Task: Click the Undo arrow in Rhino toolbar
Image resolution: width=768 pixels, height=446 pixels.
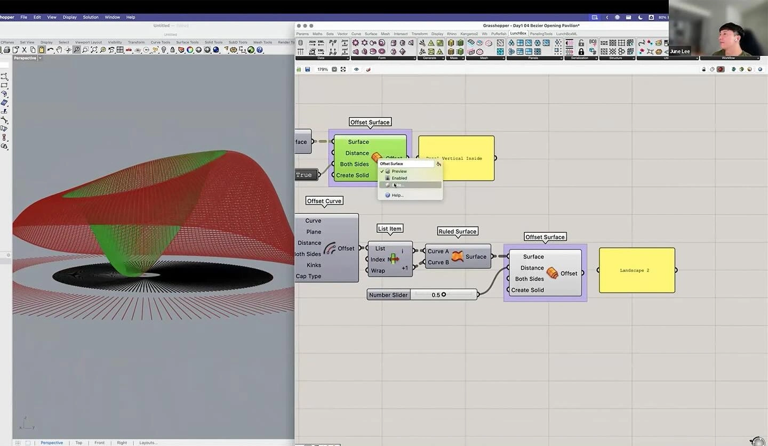Action: click(x=50, y=50)
